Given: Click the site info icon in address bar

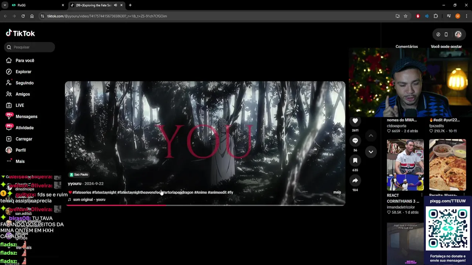Looking at the screenshot, I should pos(42,16).
